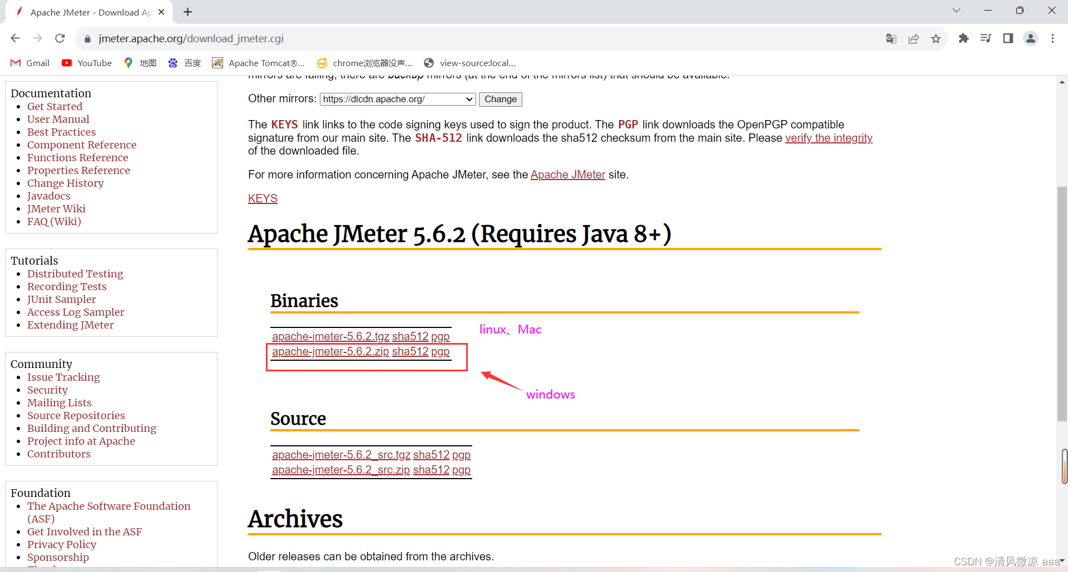Open Building and Contributing link
The width and height of the screenshot is (1068, 572).
(92, 428)
